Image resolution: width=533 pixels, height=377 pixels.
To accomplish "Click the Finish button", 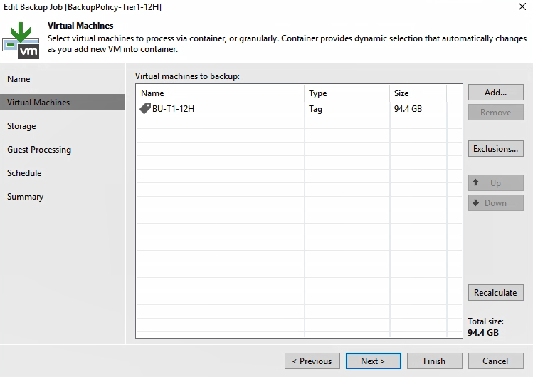I will click(434, 361).
